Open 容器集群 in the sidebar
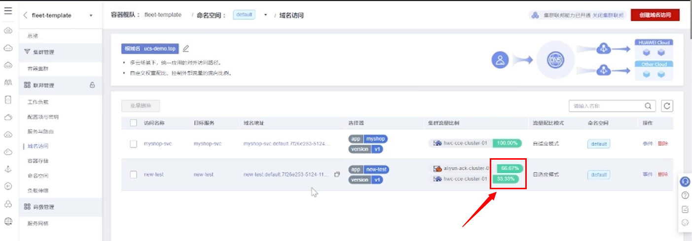 [38, 69]
